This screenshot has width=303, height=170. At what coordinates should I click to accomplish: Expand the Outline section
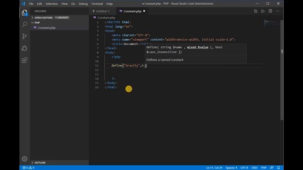60,162
